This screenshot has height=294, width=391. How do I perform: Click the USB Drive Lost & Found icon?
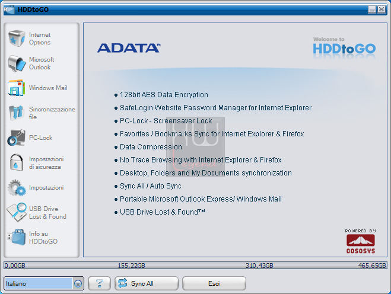[17, 212]
